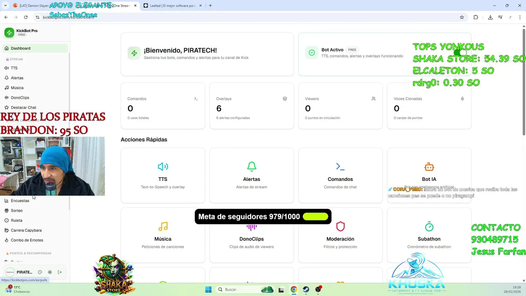Click the Sorteo gift icon in sidebar

tap(7, 210)
